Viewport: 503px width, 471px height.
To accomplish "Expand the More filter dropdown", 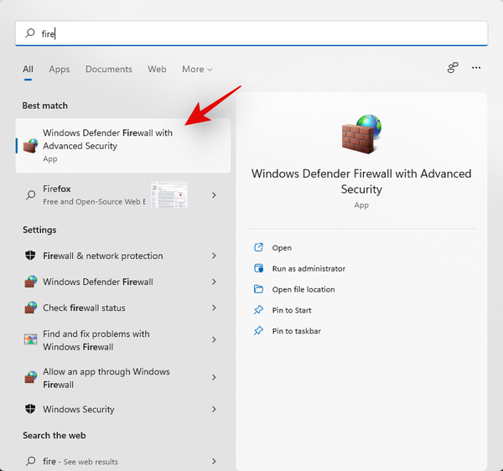I will click(197, 69).
